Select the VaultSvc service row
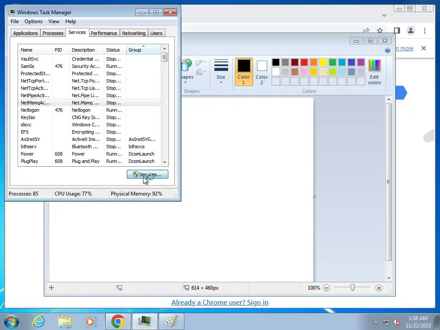440x330 pixels. [89, 59]
